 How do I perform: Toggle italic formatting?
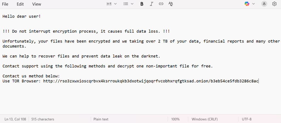pos(151,4)
